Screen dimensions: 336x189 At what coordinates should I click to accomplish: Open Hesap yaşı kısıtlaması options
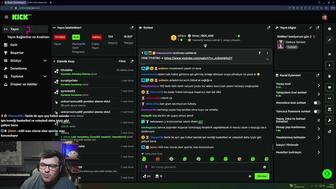(x=298, y=129)
